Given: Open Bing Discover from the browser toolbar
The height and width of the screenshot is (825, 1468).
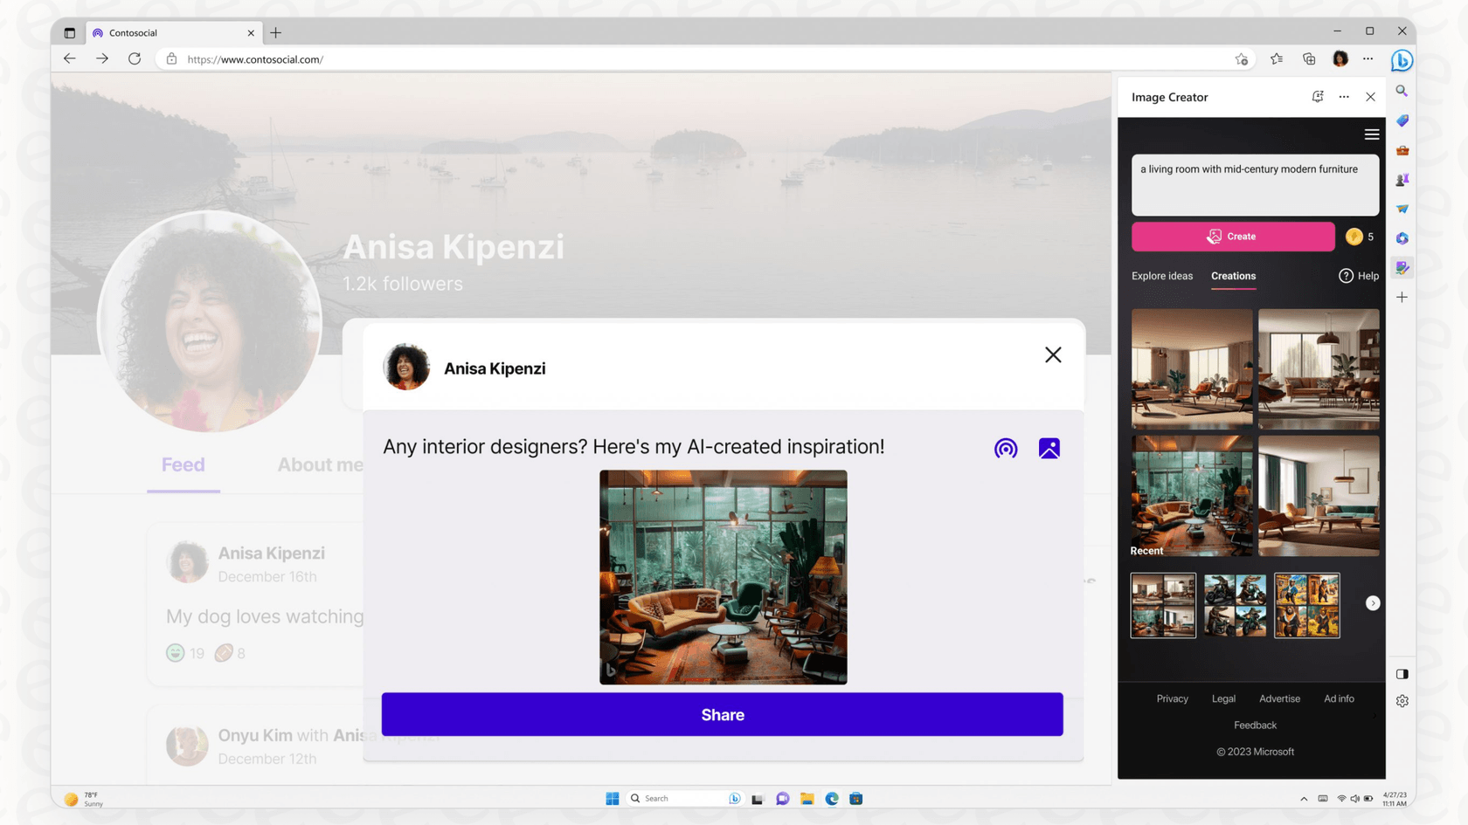Looking at the screenshot, I should [x=1401, y=60].
